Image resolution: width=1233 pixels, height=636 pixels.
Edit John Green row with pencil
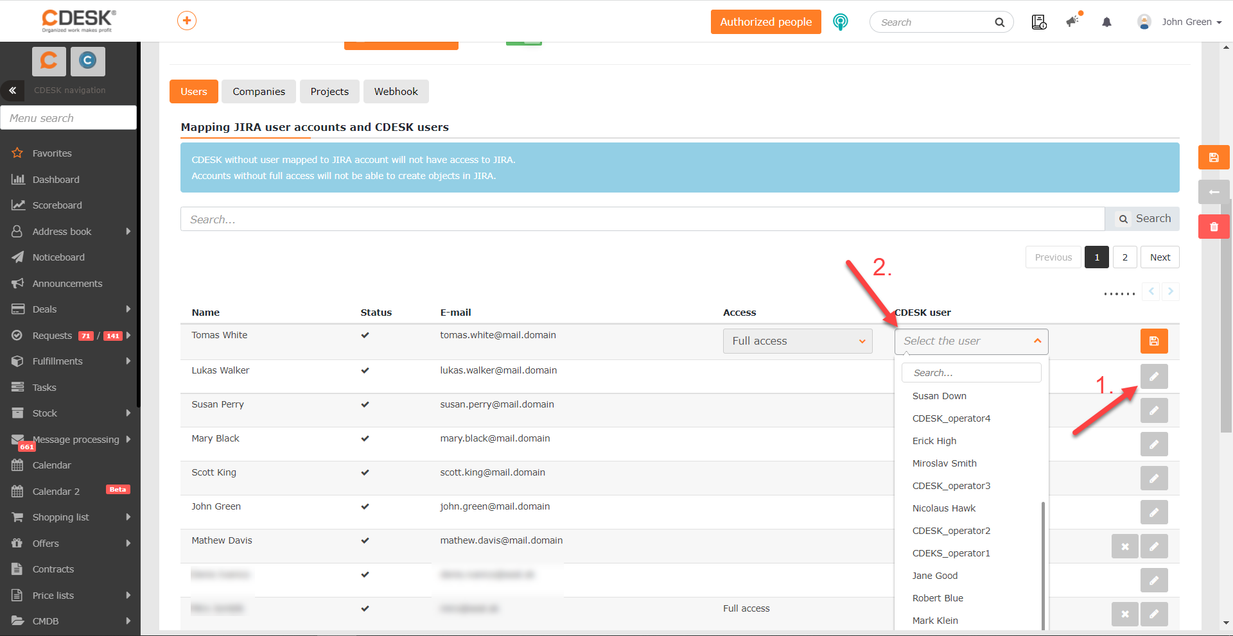tap(1154, 512)
